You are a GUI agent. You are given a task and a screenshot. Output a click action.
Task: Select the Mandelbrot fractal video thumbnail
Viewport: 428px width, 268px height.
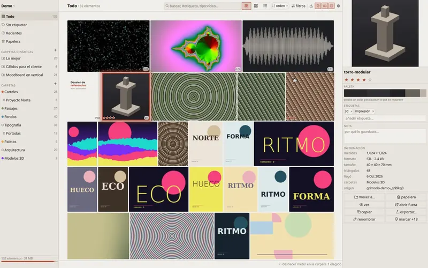pos(196,46)
